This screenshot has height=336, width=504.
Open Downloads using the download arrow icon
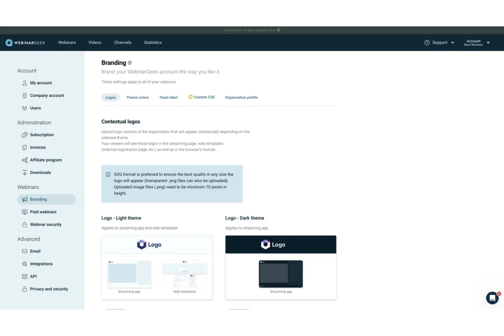tap(24, 173)
